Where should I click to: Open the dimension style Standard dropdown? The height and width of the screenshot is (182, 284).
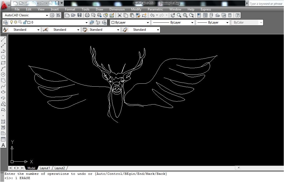coord(78,30)
